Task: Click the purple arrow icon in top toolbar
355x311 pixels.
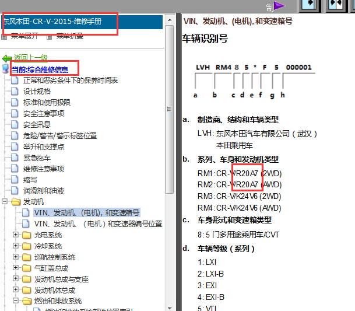Action: coord(279,6)
